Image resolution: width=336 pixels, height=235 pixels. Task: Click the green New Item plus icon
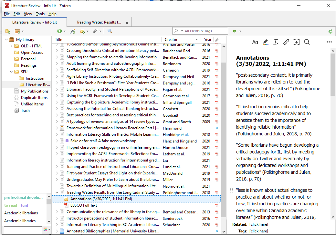[x=59, y=31]
